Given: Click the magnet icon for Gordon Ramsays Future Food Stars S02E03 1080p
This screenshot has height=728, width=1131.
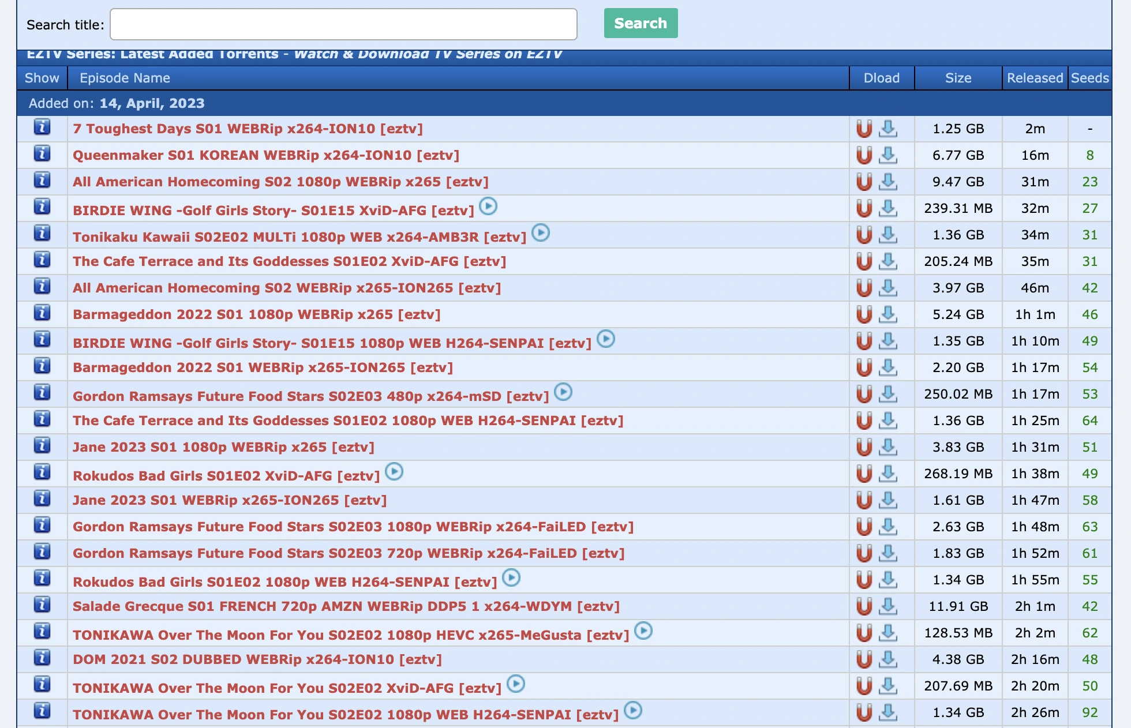Looking at the screenshot, I should (864, 526).
